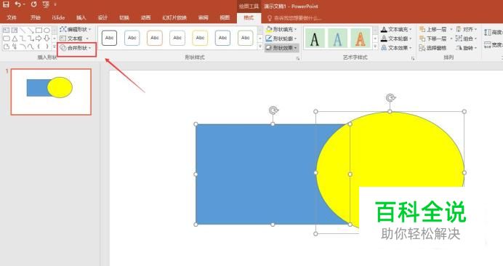Apply the blue letter A WordArt style
The width and height of the screenshot is (503, 266).
click(337, 39)
